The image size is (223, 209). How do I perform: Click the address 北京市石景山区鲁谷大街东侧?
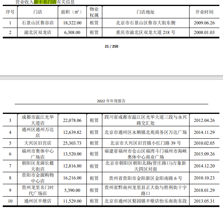click(x=146, y=23)
